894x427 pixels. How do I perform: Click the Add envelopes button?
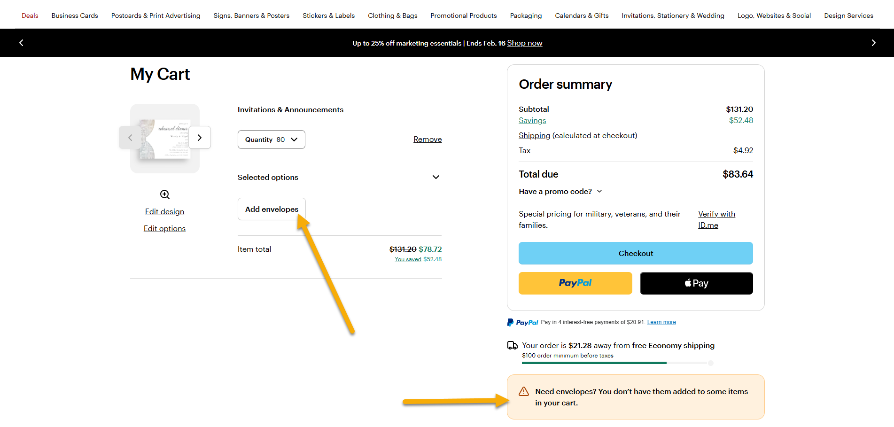click(272, 209)
